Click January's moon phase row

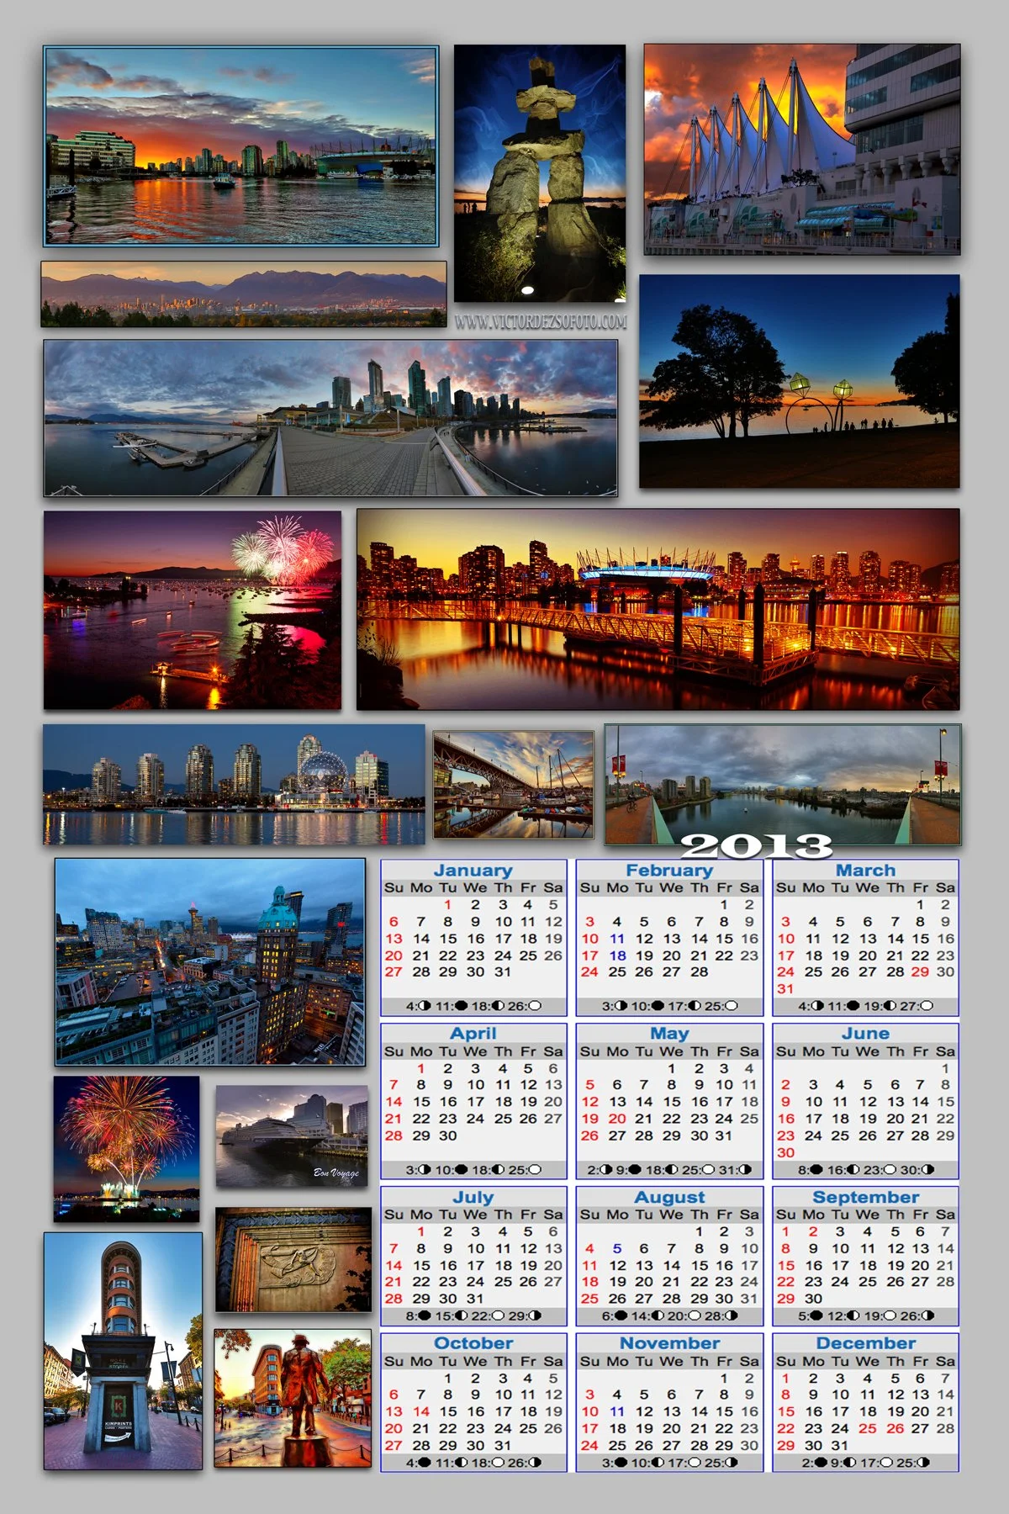(x=473, y=1006)
